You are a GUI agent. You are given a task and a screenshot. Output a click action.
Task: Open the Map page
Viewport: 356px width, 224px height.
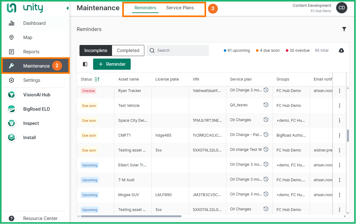pyautogui.click(x=28, y=37)
